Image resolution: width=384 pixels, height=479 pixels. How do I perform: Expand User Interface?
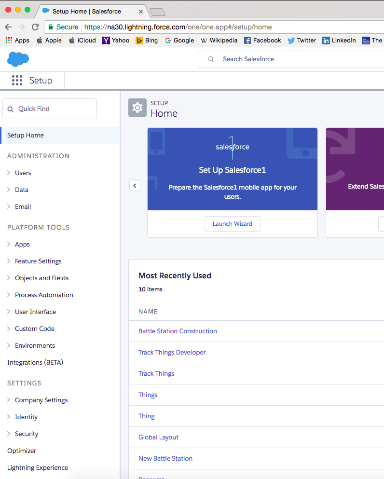[9, 312]
